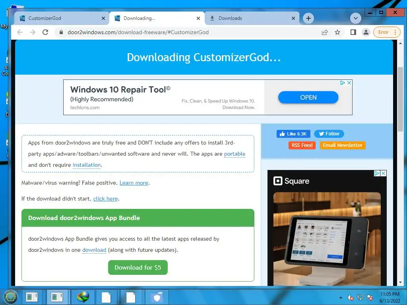
Task: Close the Downloading... tab
Action: (x=198, y=18)
